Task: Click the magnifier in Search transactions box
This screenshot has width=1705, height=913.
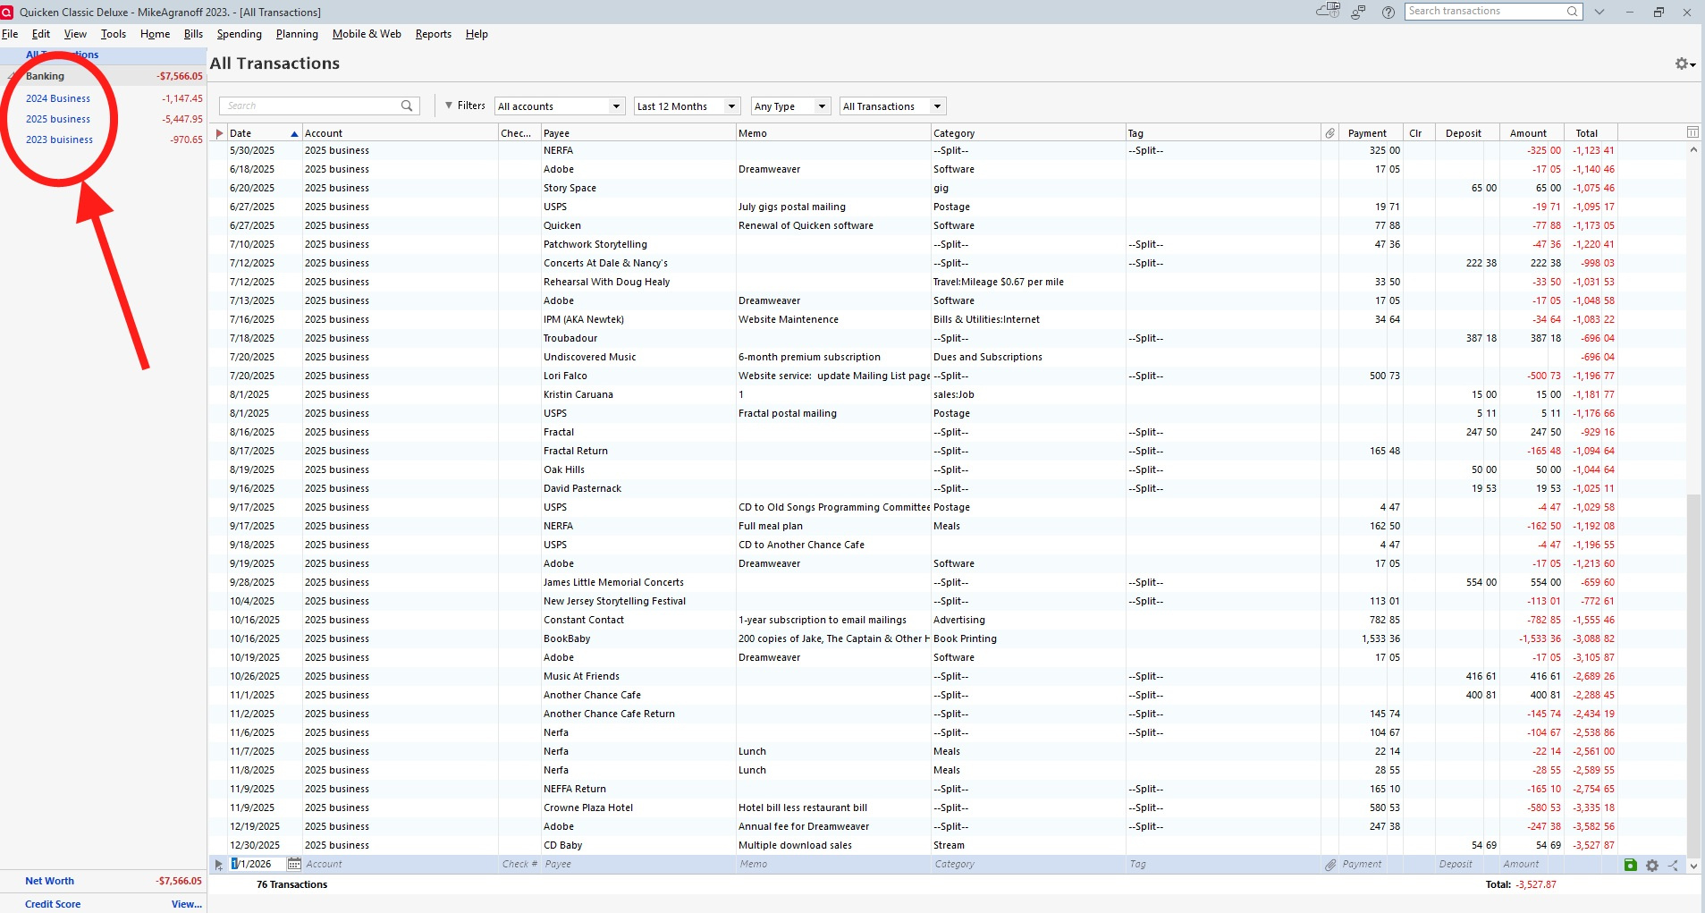Action: (x=1572, y=12)
